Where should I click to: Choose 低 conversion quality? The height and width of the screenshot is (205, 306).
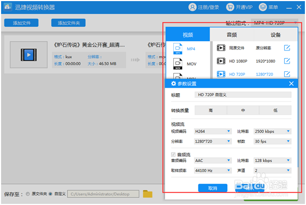pos(275,110)
